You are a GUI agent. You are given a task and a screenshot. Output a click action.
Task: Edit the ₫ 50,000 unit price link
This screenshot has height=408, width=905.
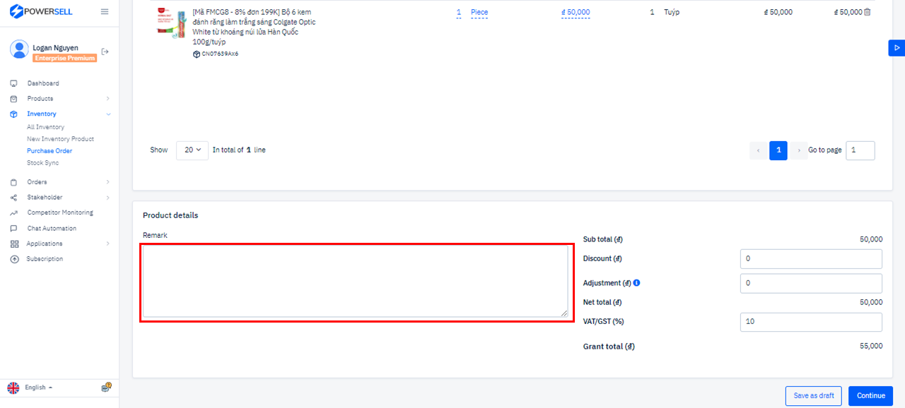tap(576, 13)
